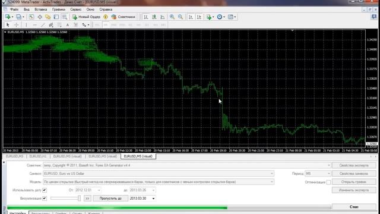Image resolution: width=380 pixels, height=214 pixels.
Task: Select the equidistant channel tool
Action: (51, 25)
